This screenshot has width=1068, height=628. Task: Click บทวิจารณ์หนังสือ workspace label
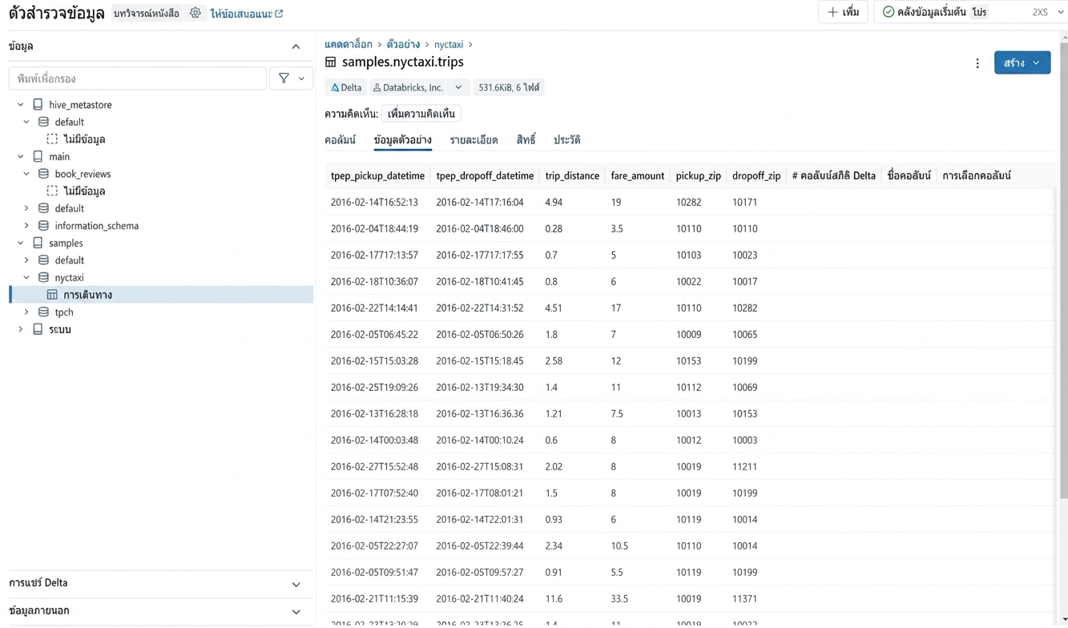tap(146, 14)
